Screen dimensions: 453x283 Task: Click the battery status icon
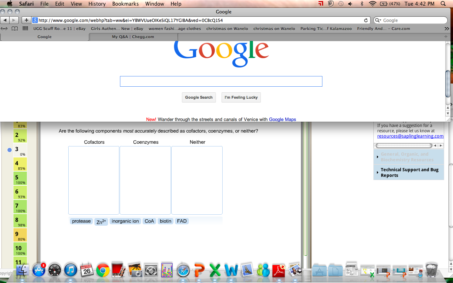point(384,4)
